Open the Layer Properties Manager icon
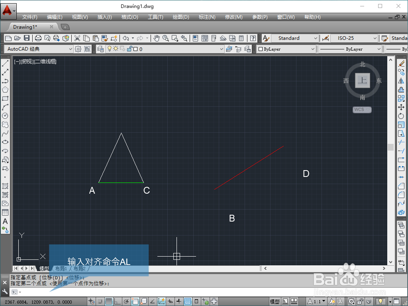Screen dimensions: 408x306 (100, 49)
